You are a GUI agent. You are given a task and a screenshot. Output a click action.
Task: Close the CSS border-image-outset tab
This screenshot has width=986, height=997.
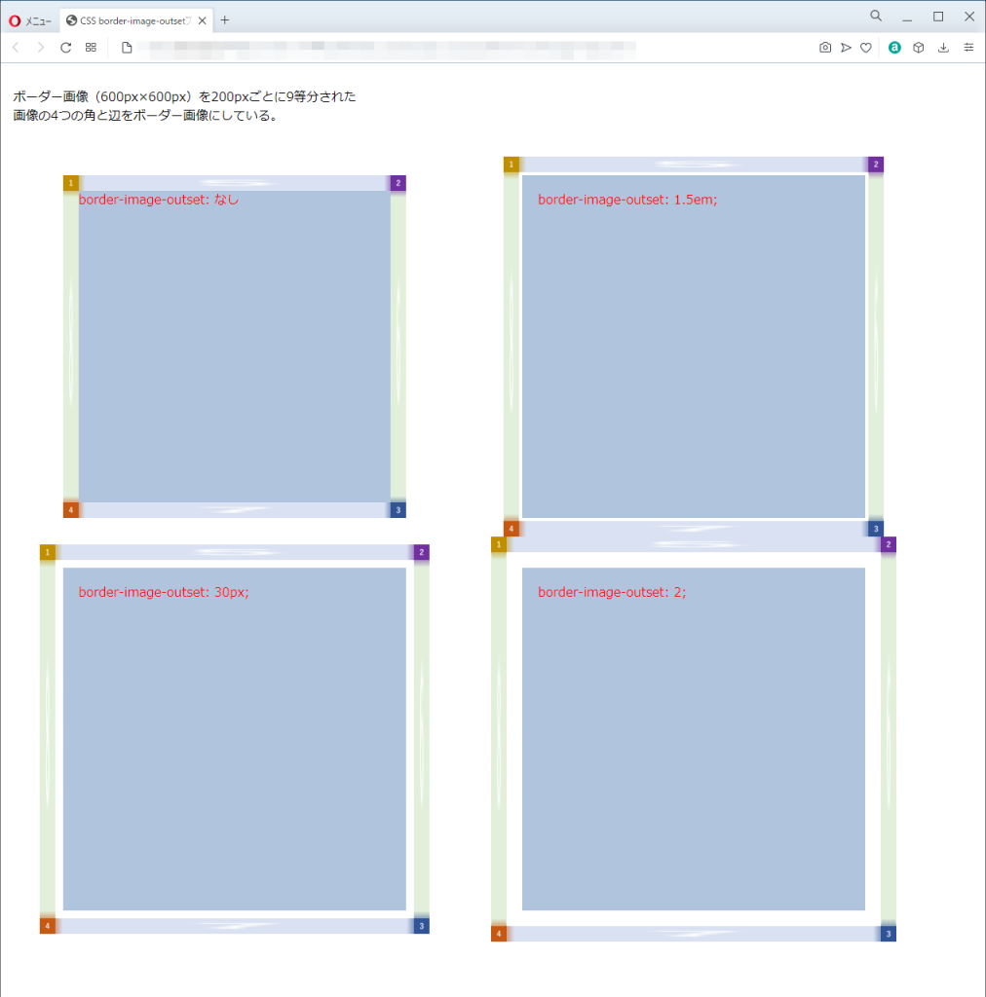click(x=203, y=21)
